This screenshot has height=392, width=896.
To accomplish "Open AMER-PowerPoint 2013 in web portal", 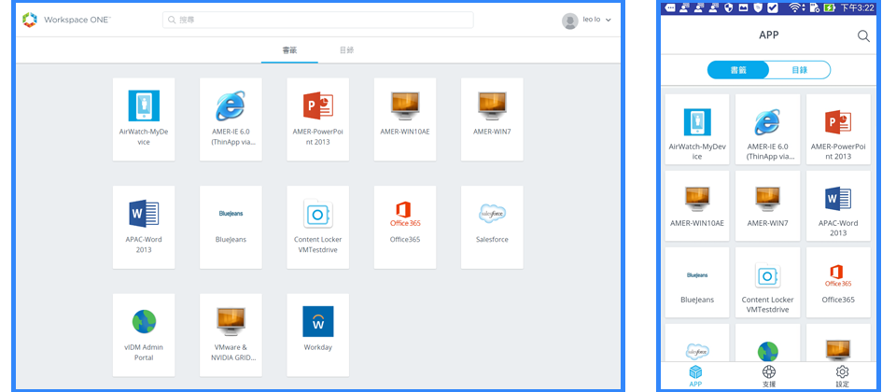I will pyautogui.click(x=317, y=119).
